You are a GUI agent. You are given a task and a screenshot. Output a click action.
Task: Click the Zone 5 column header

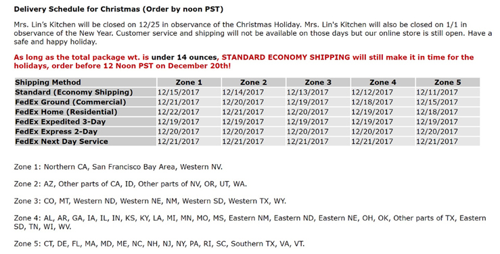[x=448, y=82]
